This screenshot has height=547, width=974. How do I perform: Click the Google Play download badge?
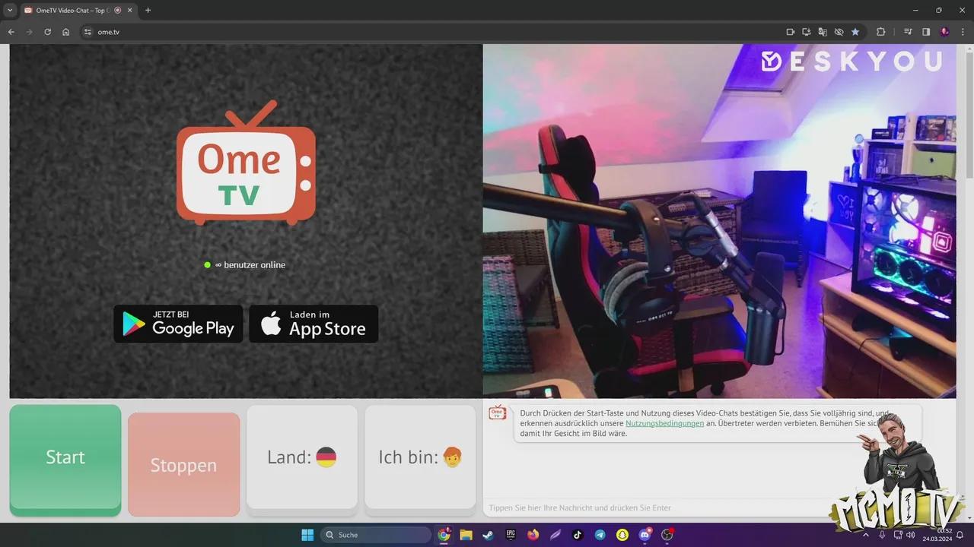point(178,324)
